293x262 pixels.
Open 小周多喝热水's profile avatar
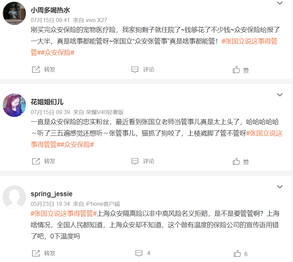[x=14, y=13]
